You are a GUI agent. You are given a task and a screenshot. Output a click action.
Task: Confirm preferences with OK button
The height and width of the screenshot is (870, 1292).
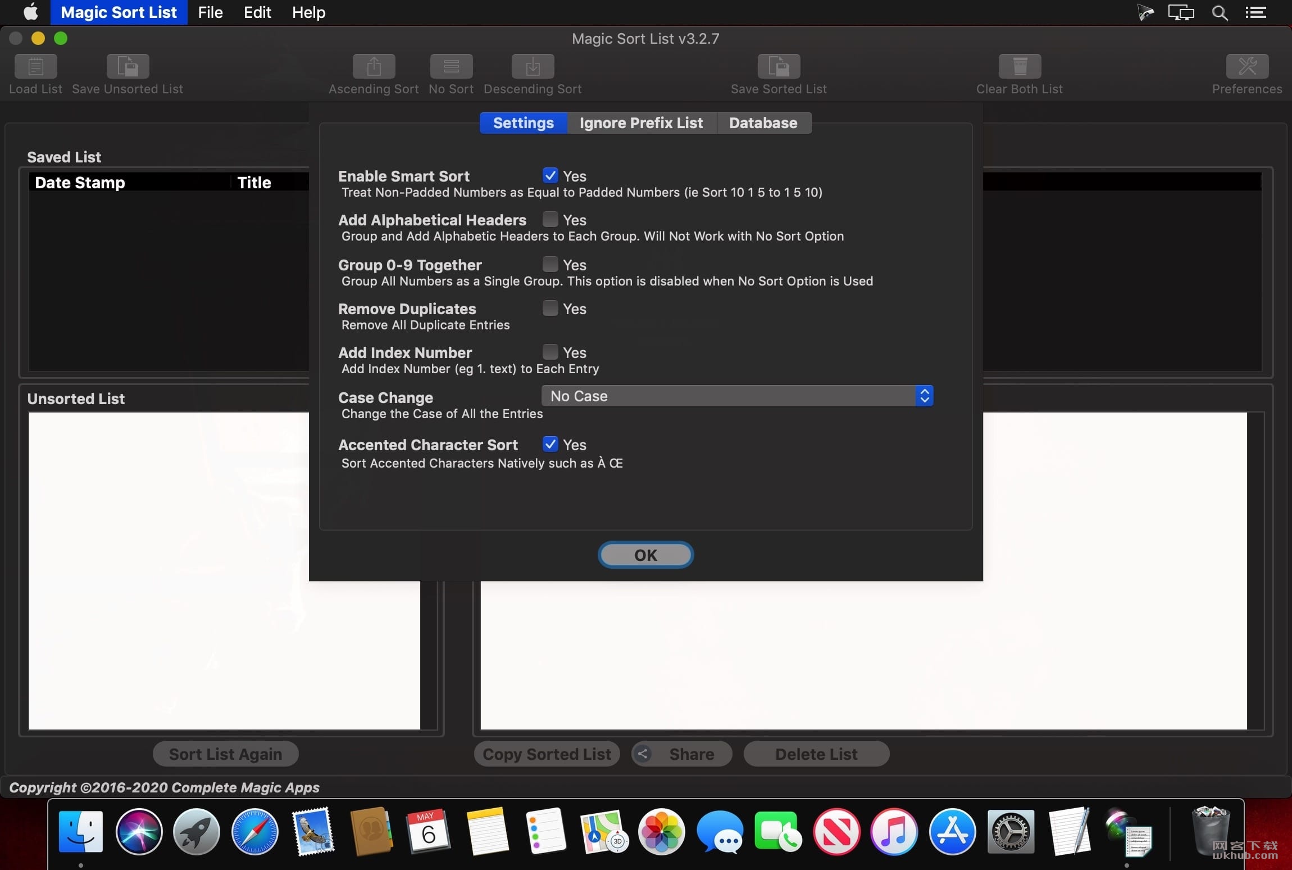(x=645, y=555)
